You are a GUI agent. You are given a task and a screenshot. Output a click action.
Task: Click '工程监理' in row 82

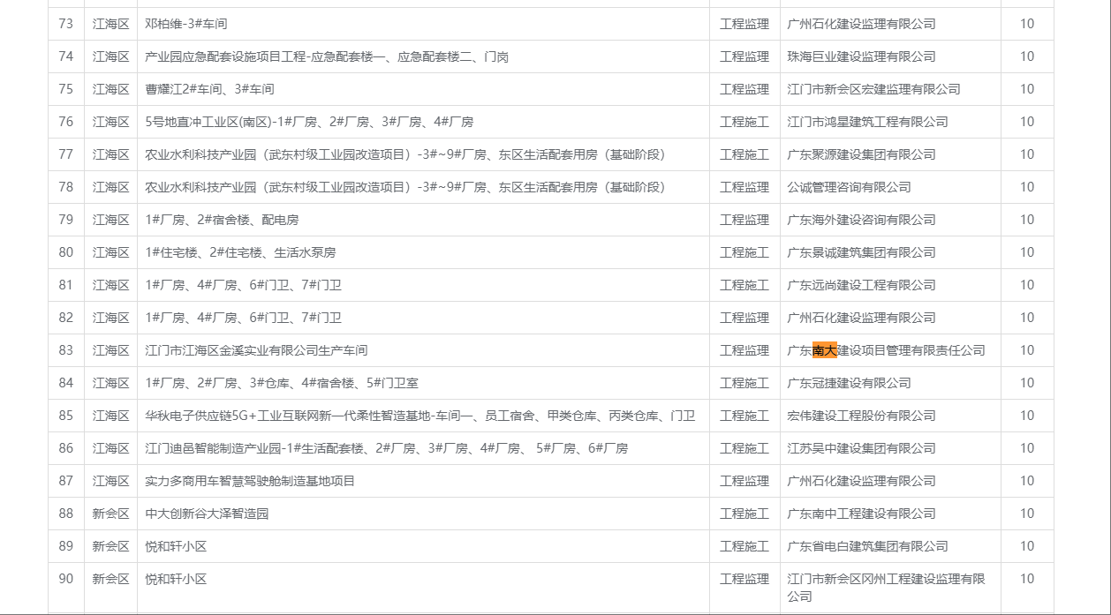[x=744, y=318]
